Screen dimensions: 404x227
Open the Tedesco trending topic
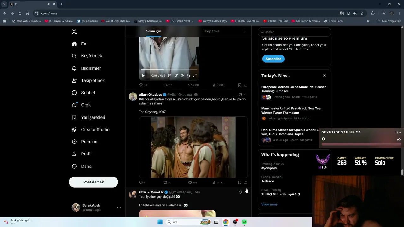point(268,181)
